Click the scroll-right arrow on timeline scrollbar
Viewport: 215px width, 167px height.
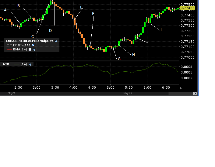[x=196, y=94]
